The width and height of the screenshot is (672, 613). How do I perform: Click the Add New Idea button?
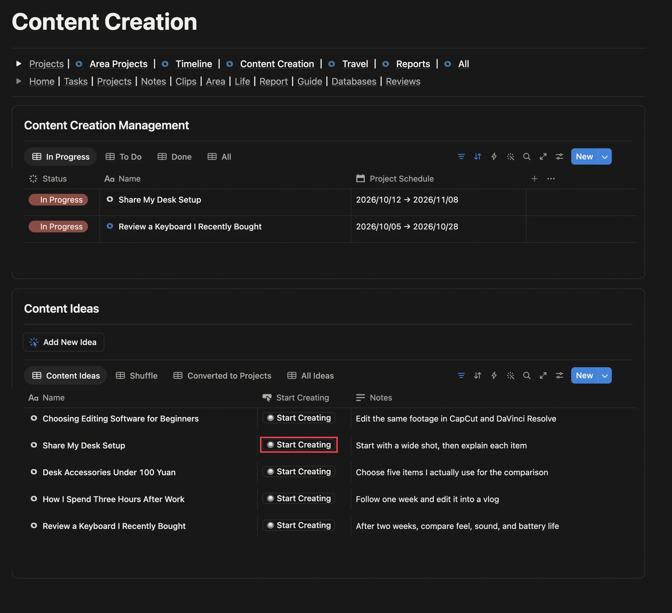[63, 342]
